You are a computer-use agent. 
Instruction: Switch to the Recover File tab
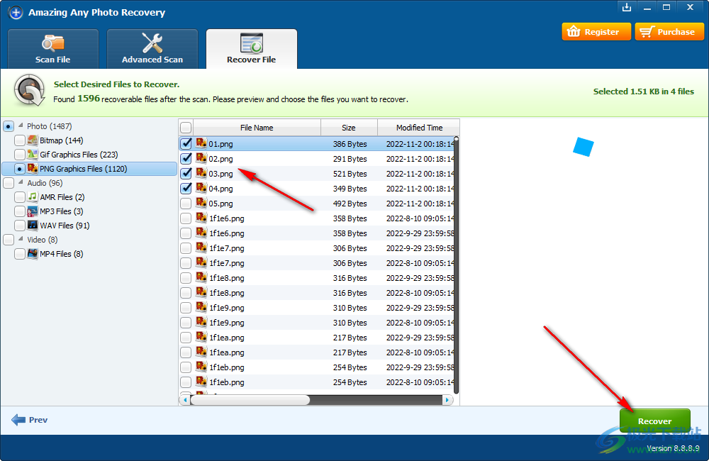(252, 48)
